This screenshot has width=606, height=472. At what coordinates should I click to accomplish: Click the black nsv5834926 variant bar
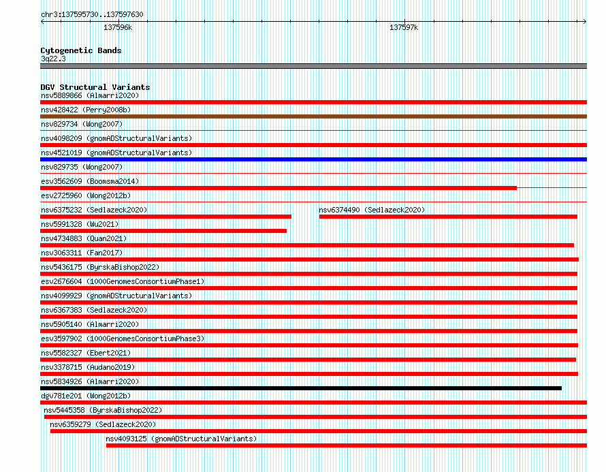pyautogui.click(x=301, y=388)
